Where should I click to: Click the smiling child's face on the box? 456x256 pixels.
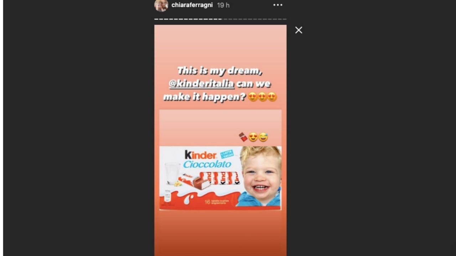[x=261, y=176]
